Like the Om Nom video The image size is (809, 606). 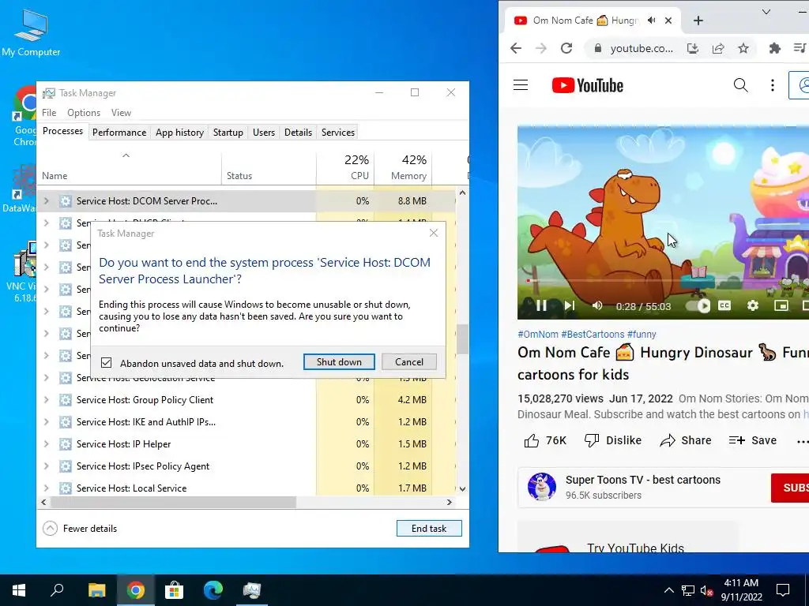[x=545, y=440]
